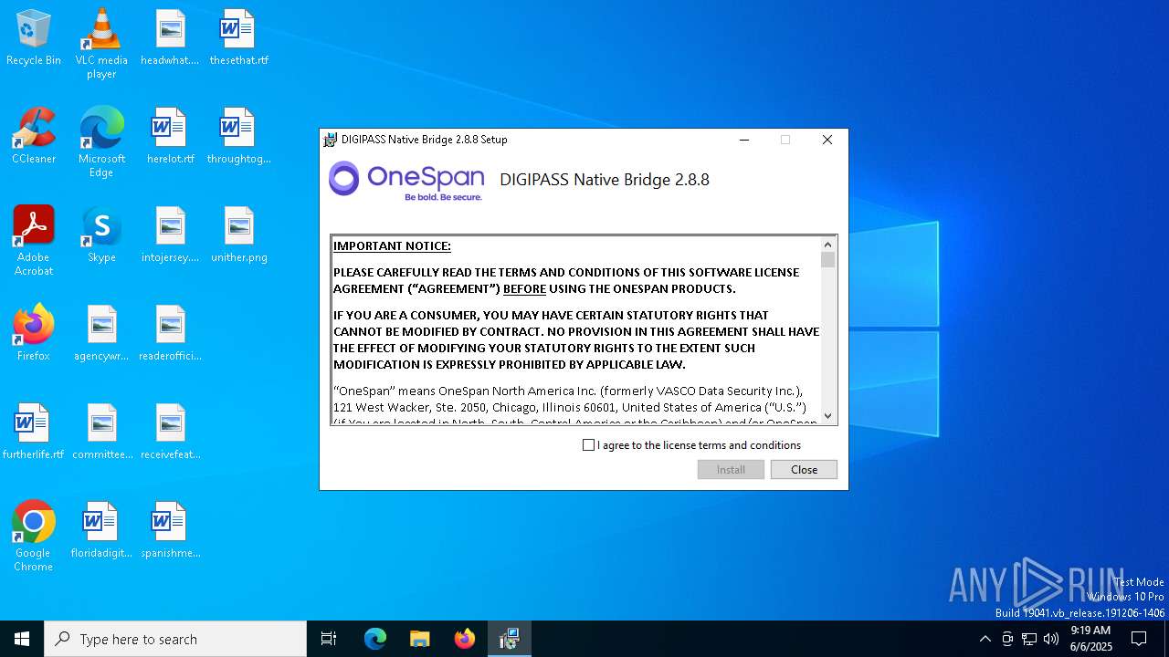Select the agencywr image file icon

pos(101,333)
